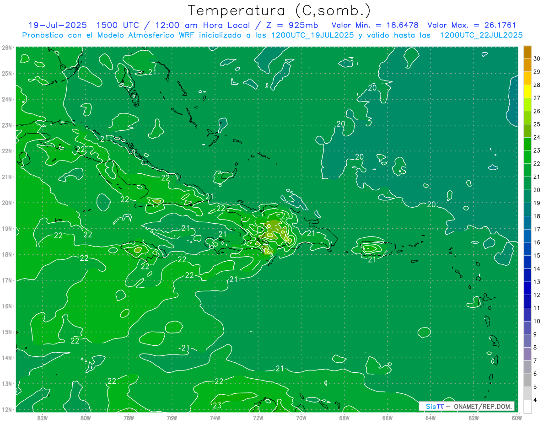Click the "66W" longitude axis label
This screenshot has width=549, height=424.
[x=388, y=417]
